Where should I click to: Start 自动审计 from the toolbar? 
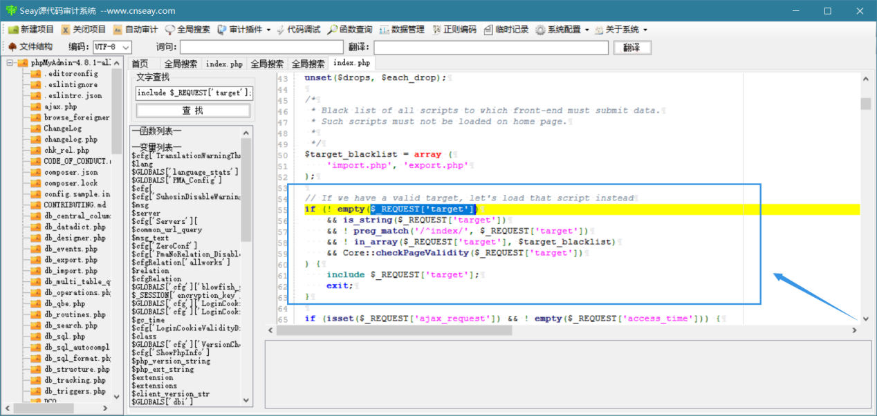[x=136, y=30]
